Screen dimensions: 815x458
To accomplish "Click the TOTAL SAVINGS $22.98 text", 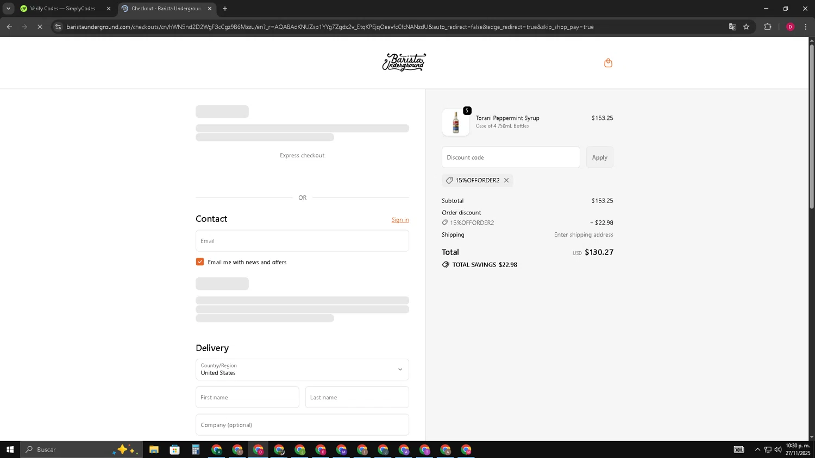I will click(x=485, y=265).
